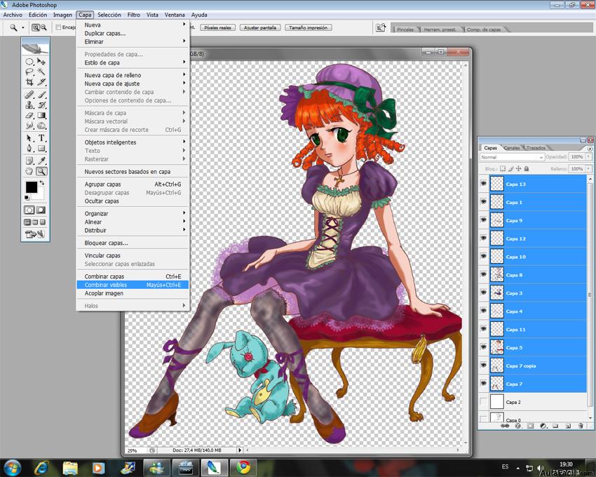Select the Type tool

click(x=41, y=138)
